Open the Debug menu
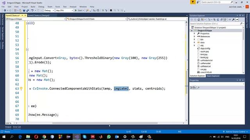250x140 pixels. pyautogui.click(x=41, y=7)
